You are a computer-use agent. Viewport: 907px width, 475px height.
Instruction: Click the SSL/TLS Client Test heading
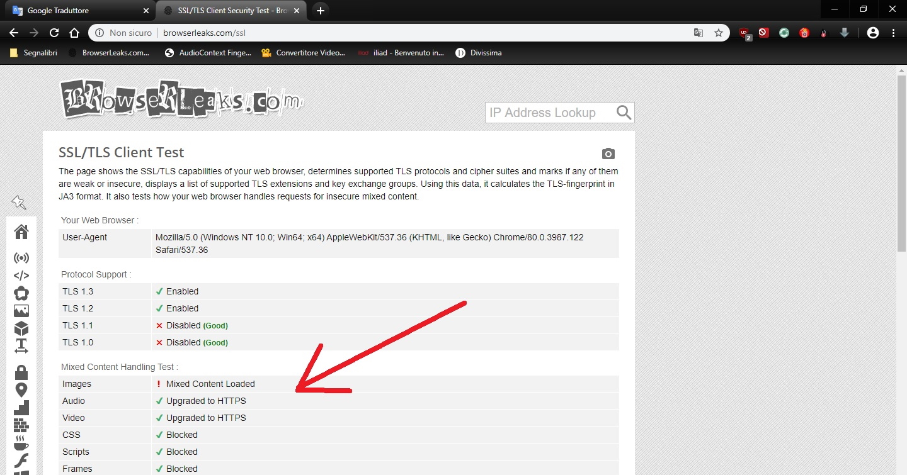[x=122, y=152]
